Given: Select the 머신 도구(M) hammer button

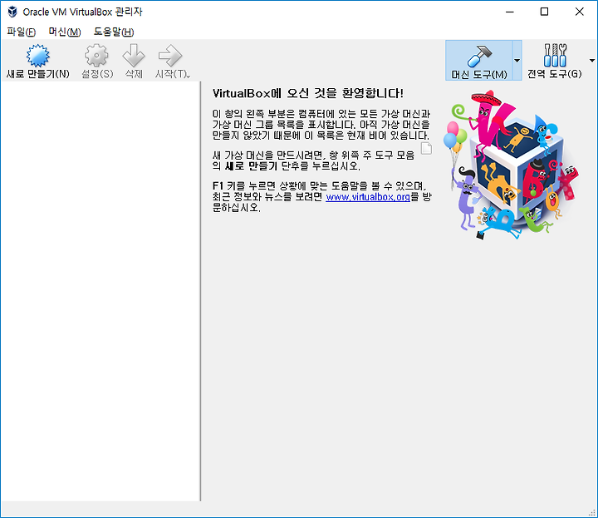Looking at the screenshot, I should (x=479, y=61).
